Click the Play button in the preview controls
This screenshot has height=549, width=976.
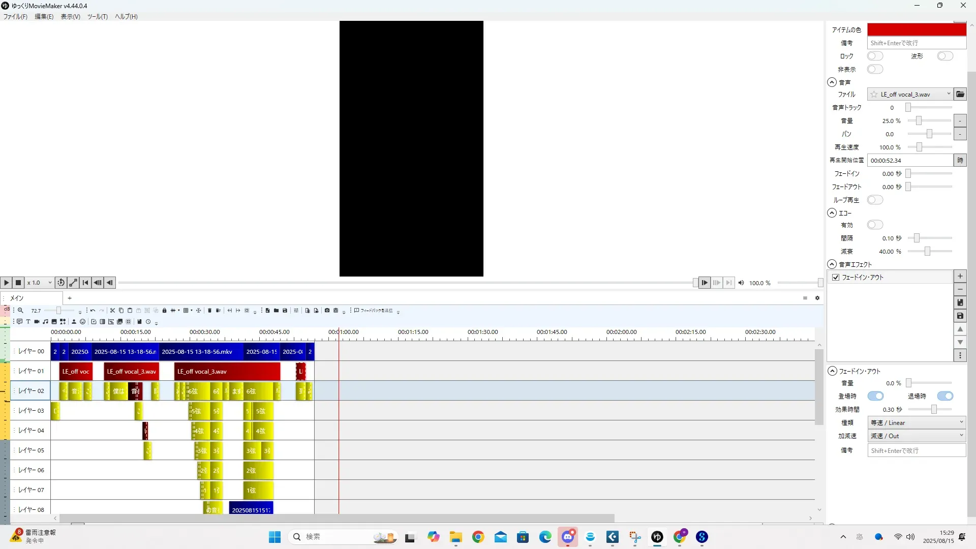click(x=6, y=283)
